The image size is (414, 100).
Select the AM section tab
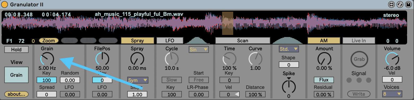pos(324,40)
